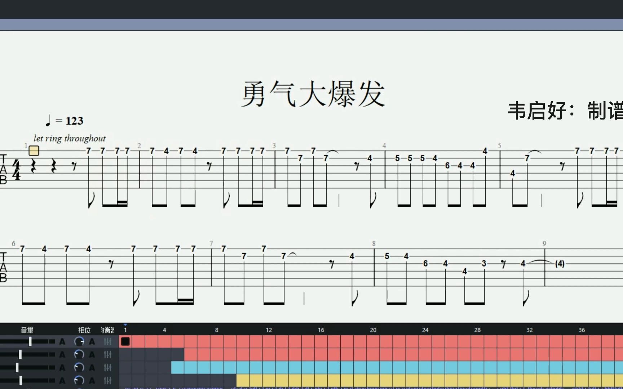Image resolution: width=623 pixels, height=389 pixels.
Task: Select the black current-bar cell of track one
Action: pyautogui.click(x=125, y=341)
